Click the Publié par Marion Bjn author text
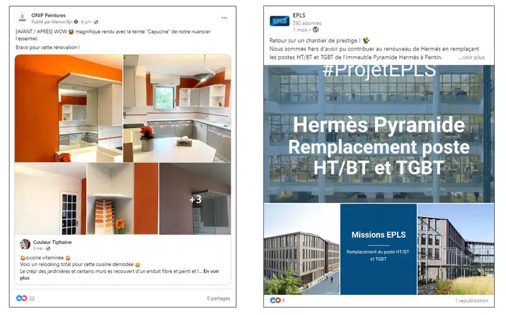This screenshot has width=506, height=315. click(52, 22)
